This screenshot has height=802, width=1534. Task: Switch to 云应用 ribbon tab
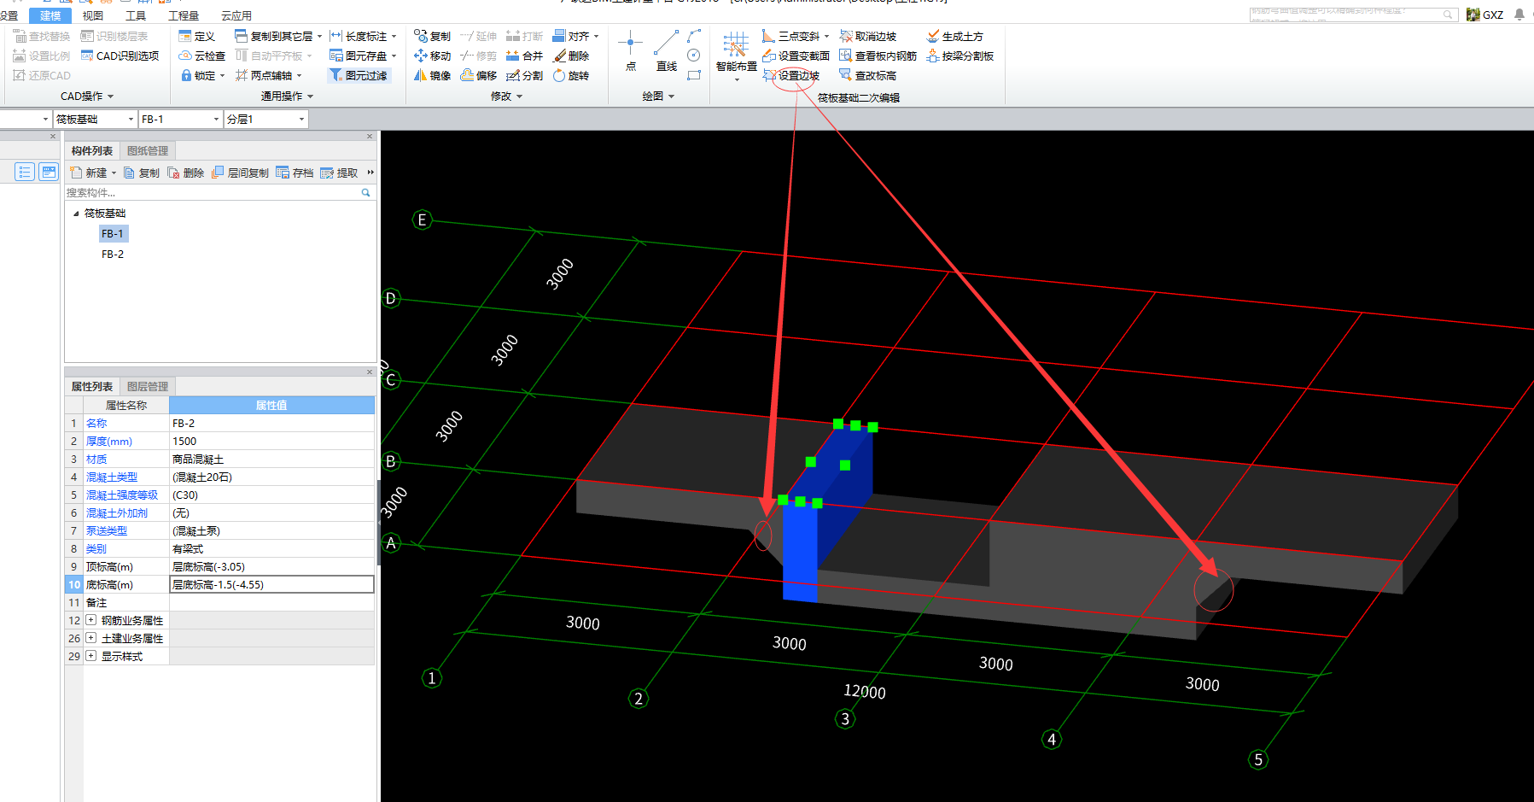[236, 15]
